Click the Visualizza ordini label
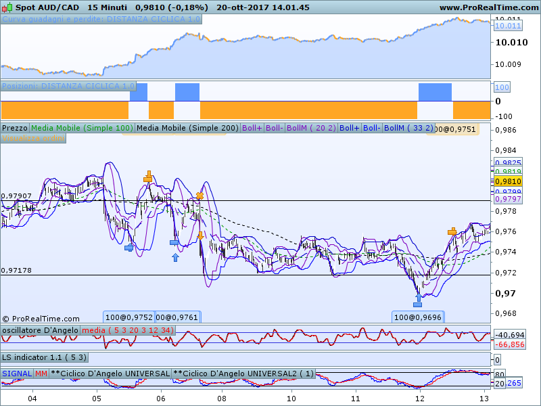 point(33,139)
